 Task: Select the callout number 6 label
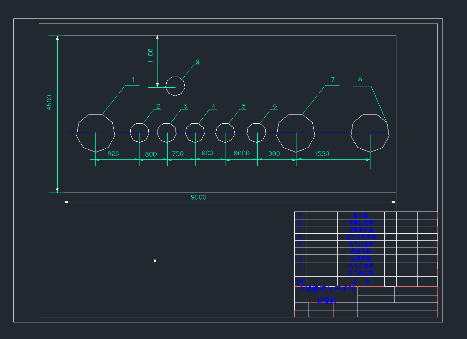[275, 106]
